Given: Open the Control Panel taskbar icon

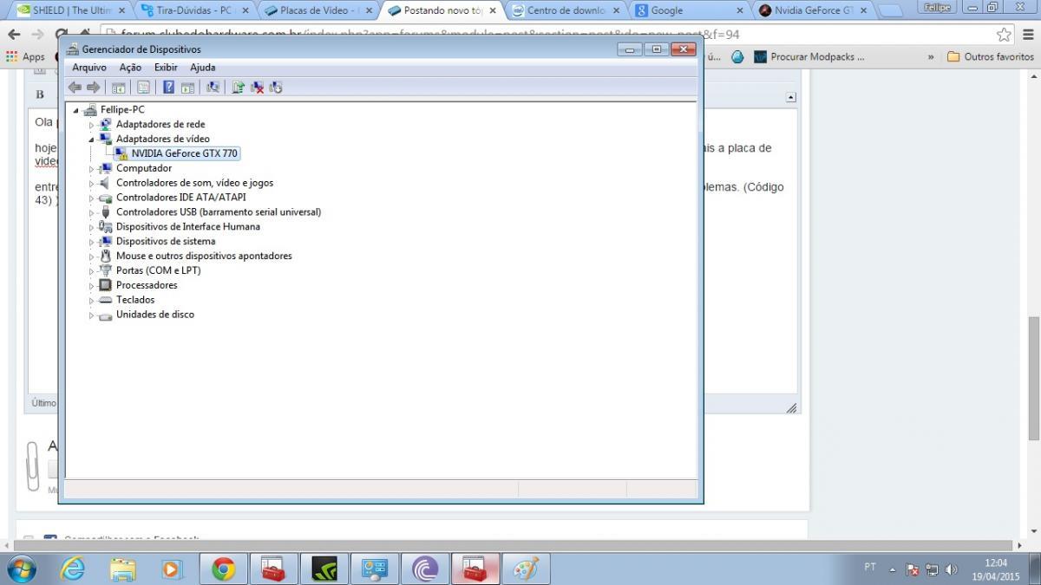Looking at the screenshot, I should click(375, 569).
